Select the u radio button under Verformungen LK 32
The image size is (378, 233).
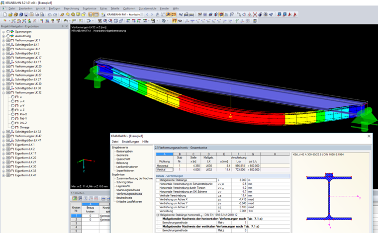(12, 97)
